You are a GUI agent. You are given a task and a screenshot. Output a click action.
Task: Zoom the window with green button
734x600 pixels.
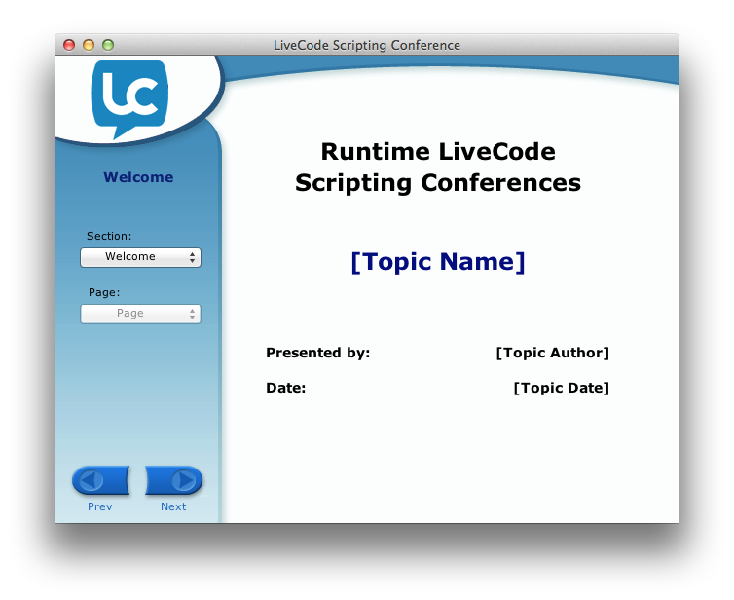(x=108, y=45)
